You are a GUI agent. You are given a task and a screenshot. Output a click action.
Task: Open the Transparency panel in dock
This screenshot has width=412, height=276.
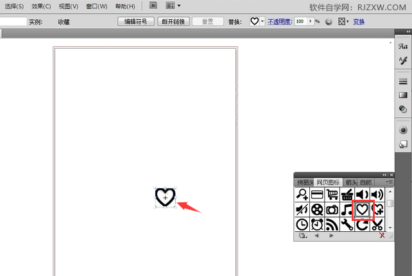click(403, 109)
